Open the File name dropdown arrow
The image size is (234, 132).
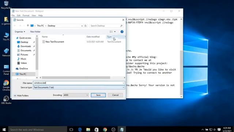[124, 83]
